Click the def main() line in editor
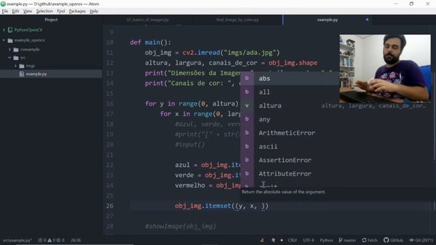Screen dimensions: 436x245 [x=150, y=42]
